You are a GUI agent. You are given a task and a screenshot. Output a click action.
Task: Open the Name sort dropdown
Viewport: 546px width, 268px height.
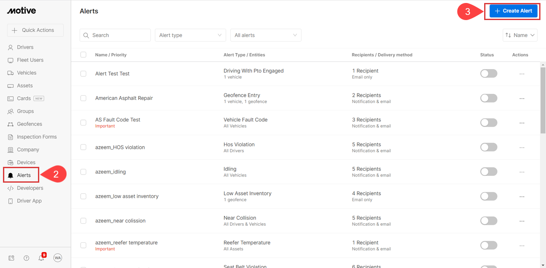520,35
